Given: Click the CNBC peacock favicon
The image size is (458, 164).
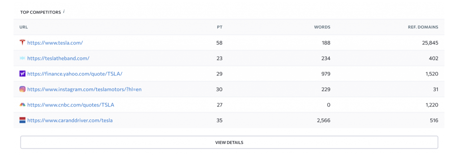Looking at the screenshot, I should pyautogui.click(x=23, y=105).
